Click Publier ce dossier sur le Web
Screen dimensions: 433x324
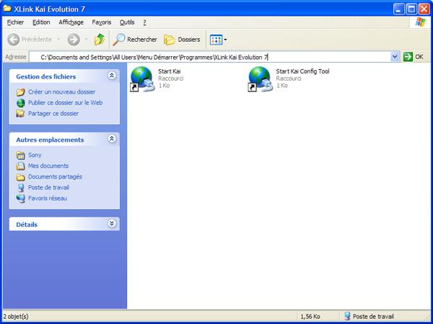pyautogui.click(x=65, y=102)
